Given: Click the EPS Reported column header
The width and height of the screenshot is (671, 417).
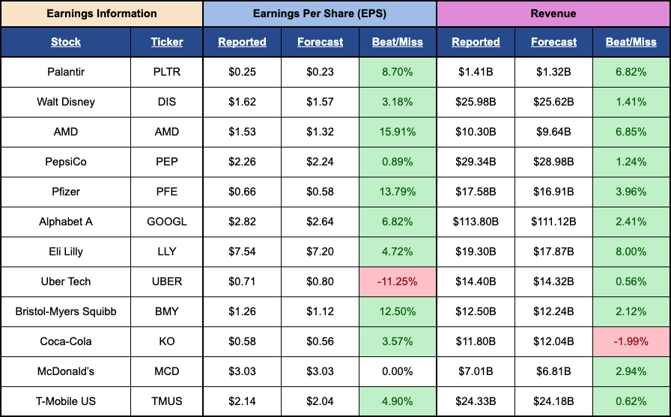Looking at the screenshot, I should point(242,42).
